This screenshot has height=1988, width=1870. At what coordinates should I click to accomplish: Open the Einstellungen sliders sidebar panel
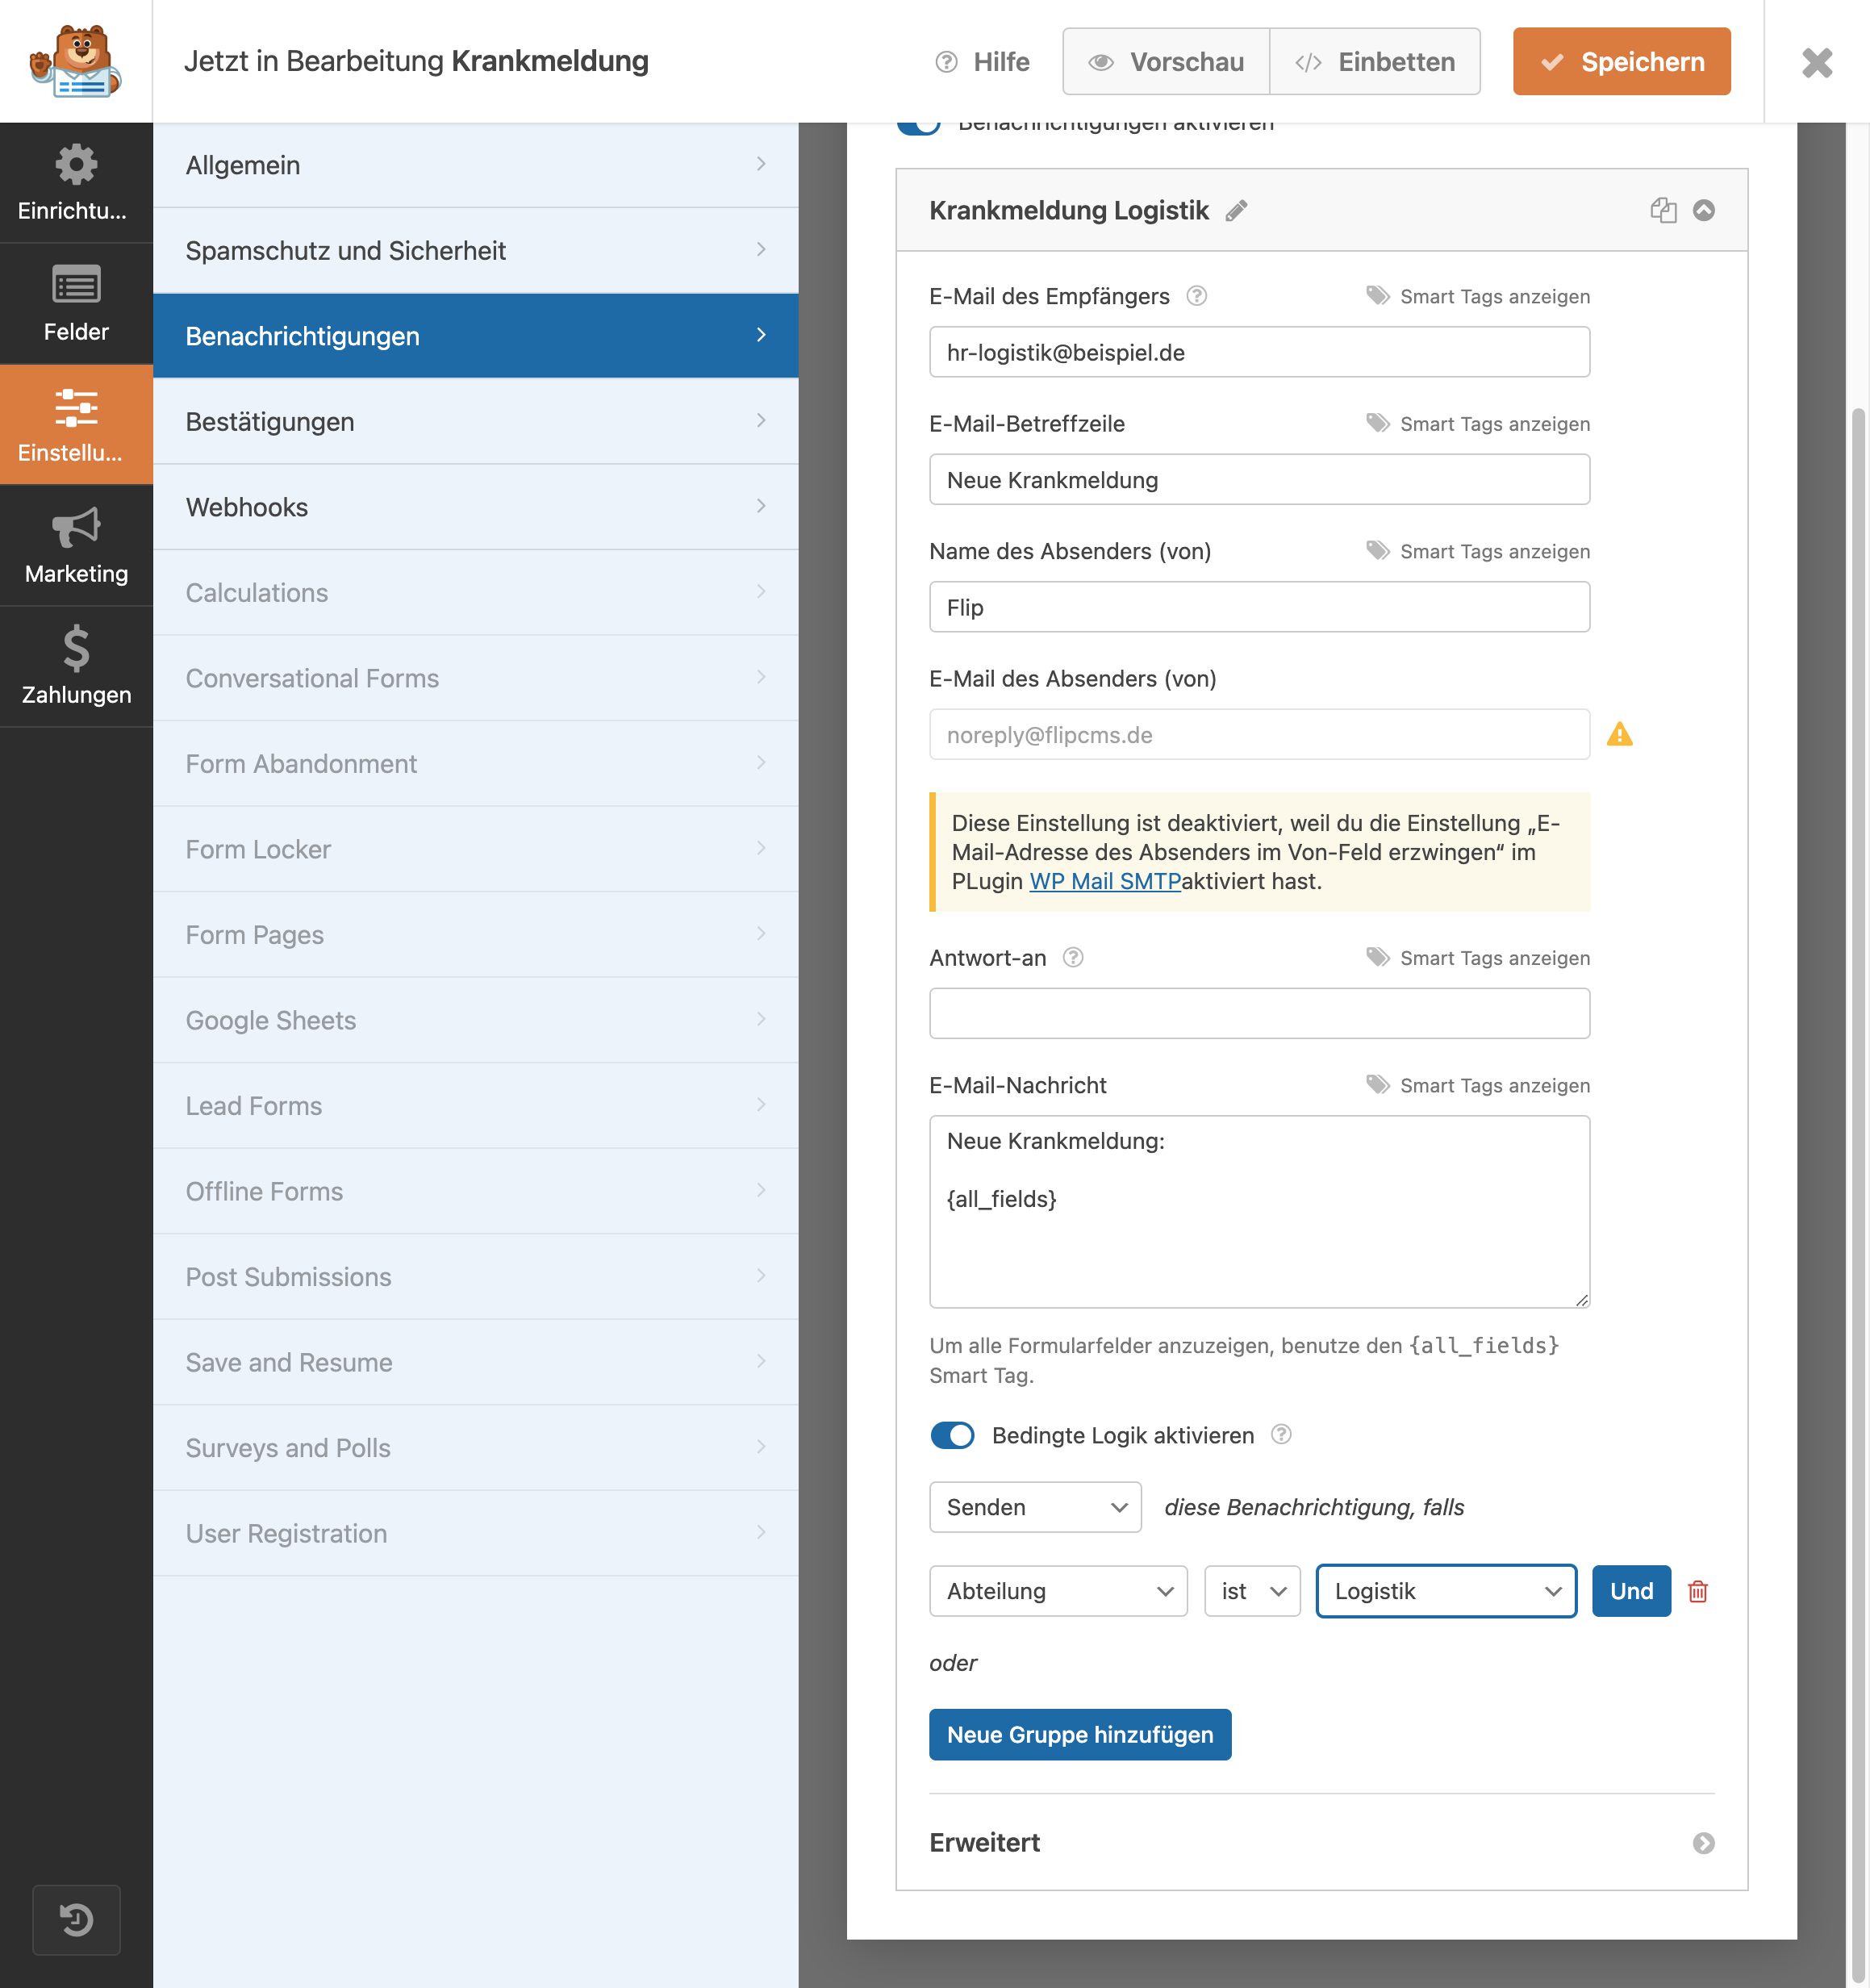click(76, 425)
